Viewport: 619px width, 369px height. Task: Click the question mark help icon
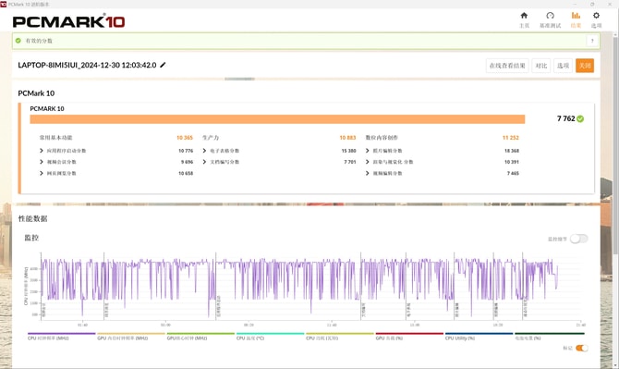[592, 41]
